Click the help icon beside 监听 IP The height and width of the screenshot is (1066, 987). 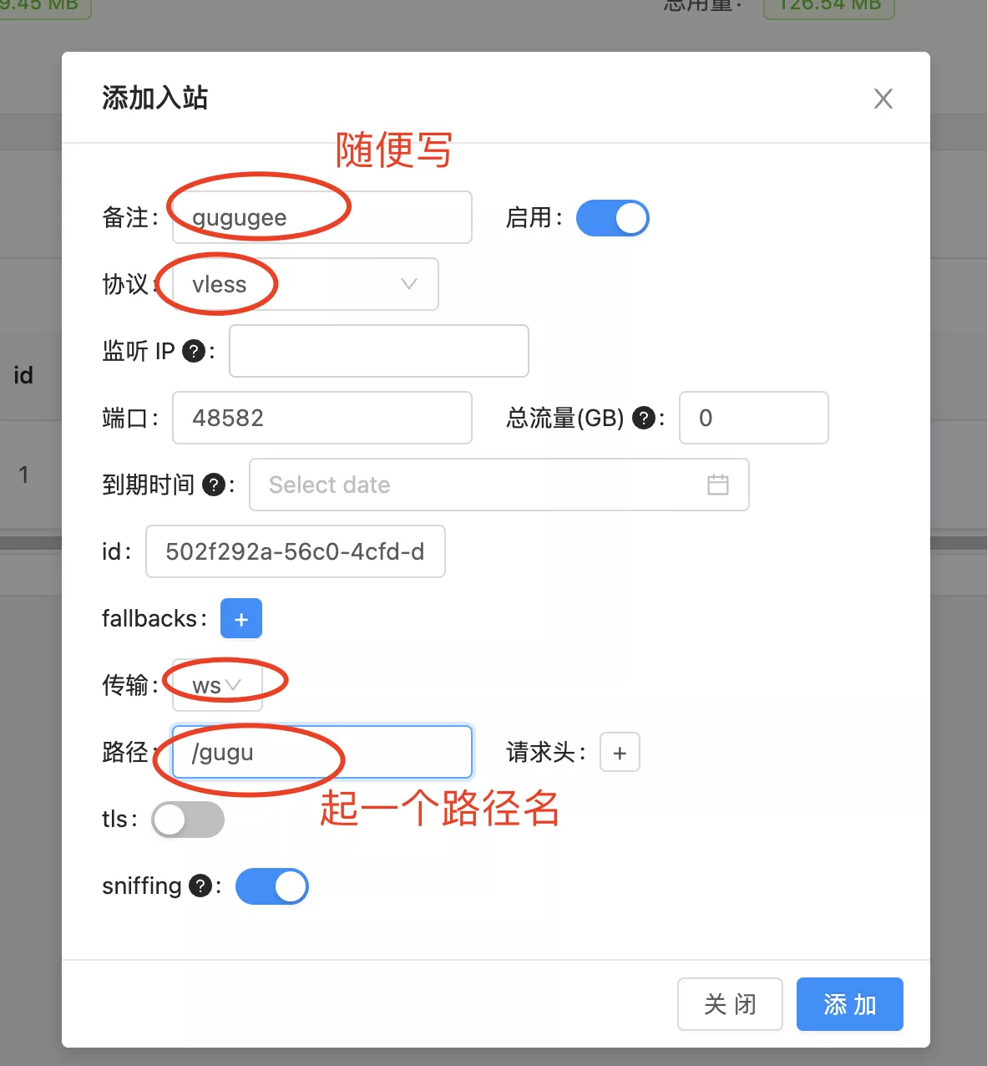pos(194,351)
